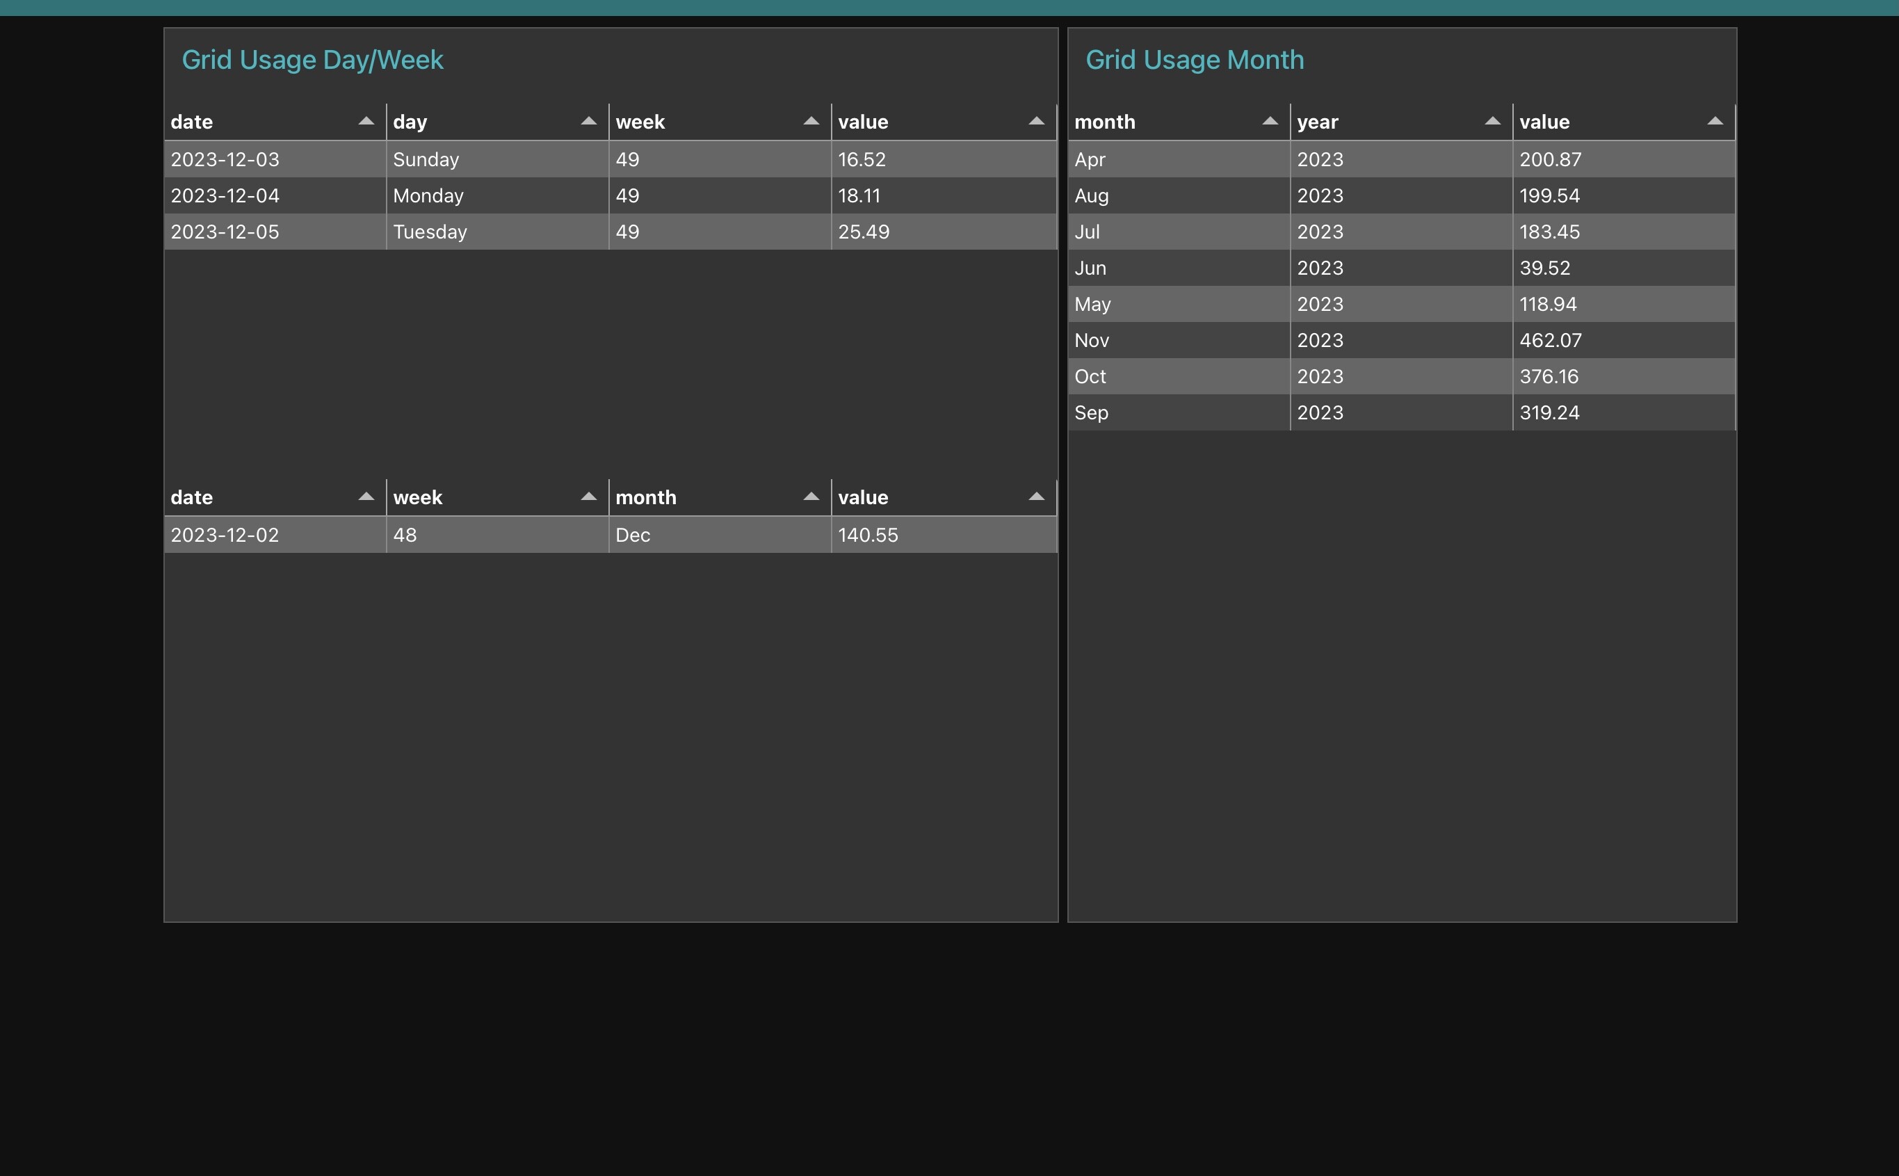Sort top table by week column arrow
This screenshot has height=1176, width=1899.
[x=811, y=121]
